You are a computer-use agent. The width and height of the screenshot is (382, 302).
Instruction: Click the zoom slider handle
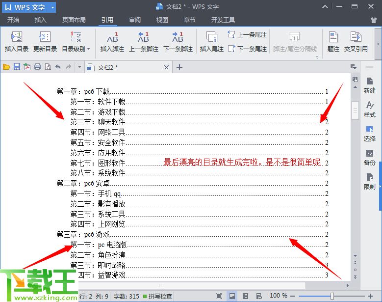click(332, 296)
